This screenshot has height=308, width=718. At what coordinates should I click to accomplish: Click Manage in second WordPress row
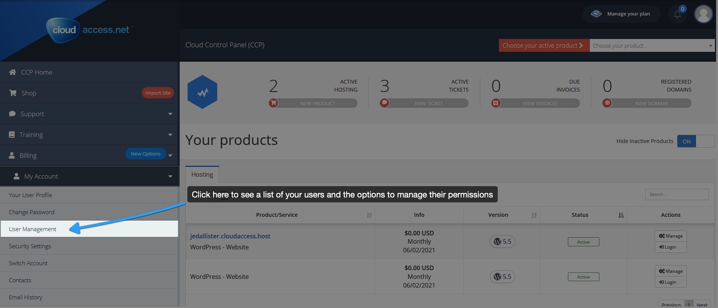coord(671,271)
